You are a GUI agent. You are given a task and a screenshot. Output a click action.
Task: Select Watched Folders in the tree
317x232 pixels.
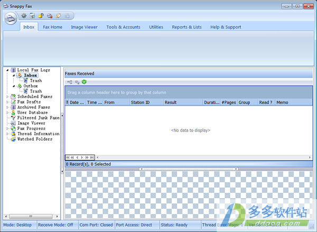pos(35,139)
